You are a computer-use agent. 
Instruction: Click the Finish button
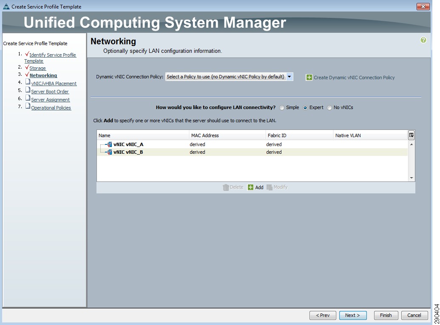click(386, 316)
